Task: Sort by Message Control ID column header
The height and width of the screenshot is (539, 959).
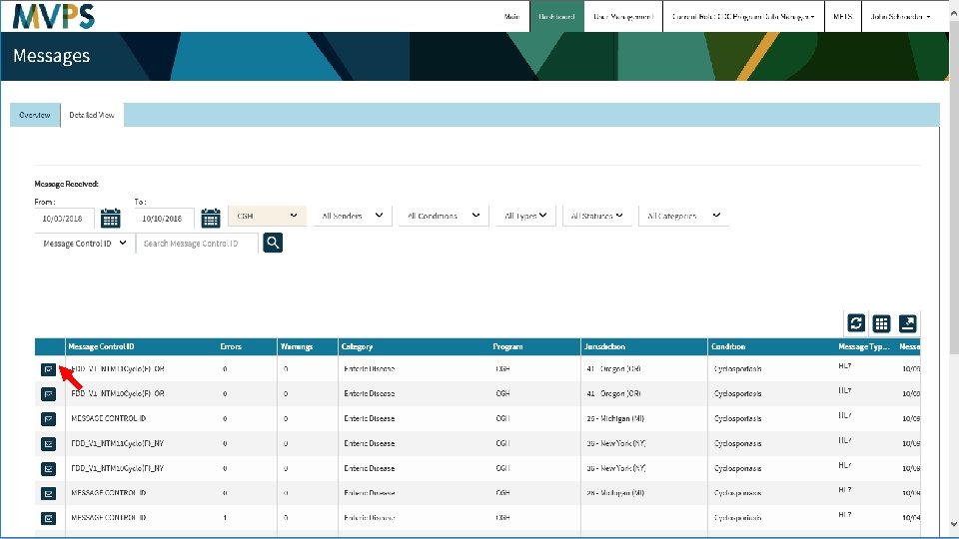Action: click(x=101, y=346)
